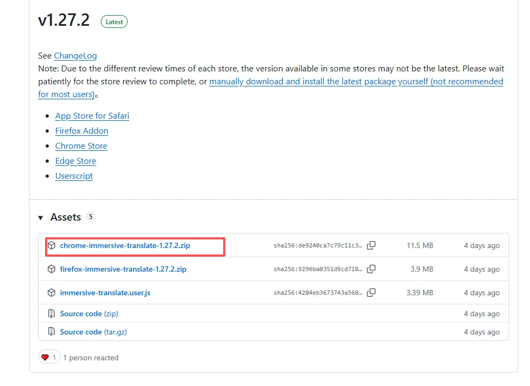This screenshot has height=386, width=530.
Task: Click '4 days ago' on chrome zip row
Action: (482, 246)
